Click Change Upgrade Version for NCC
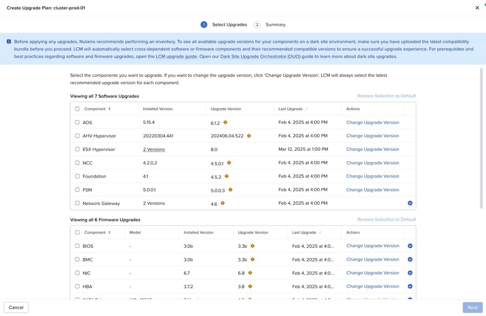The width and height of the screenshot is (486, 316). (x=372, y=163)
